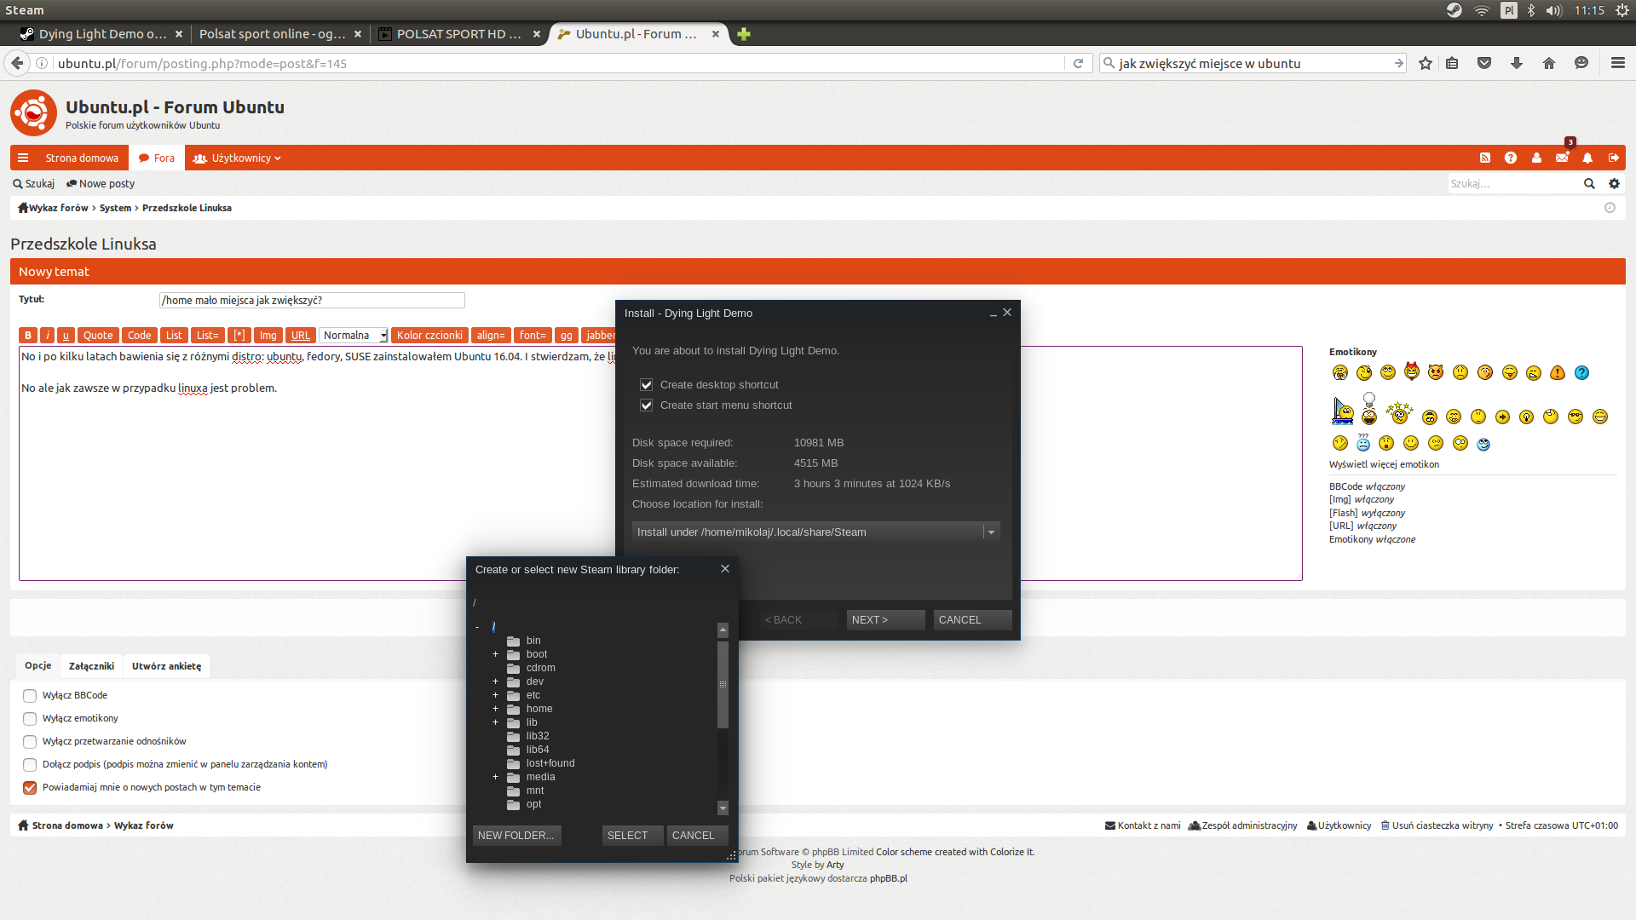
Task: Open the volume indicator in top panel
Action: (1554, 10)
